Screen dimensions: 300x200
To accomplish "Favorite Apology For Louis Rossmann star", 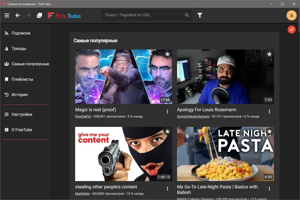I will 269,54.
